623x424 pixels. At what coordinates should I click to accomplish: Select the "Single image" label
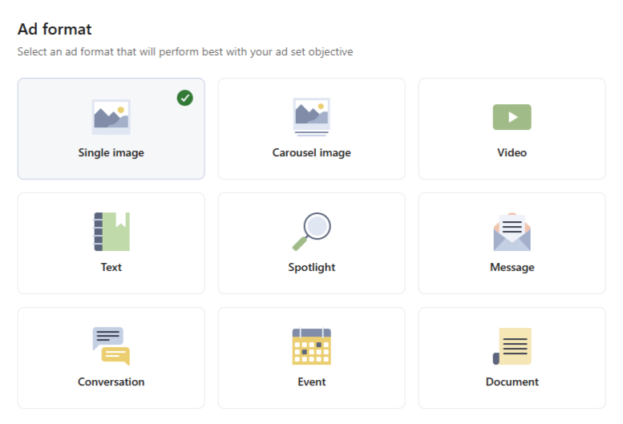click(x=111, y=152)
